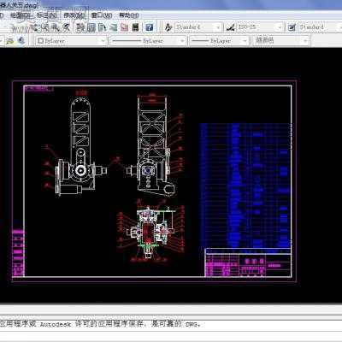Open the Properties palette icon
Viewport: 342px width, 342px height.
click(80, 27)
